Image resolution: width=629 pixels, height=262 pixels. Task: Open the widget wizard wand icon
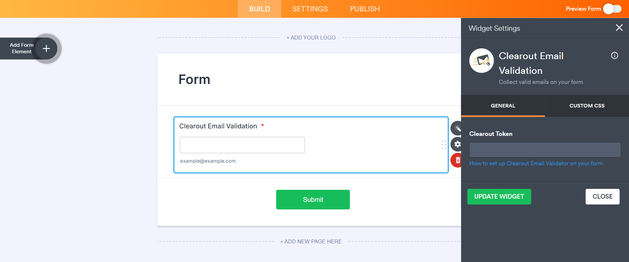(457, 128)
